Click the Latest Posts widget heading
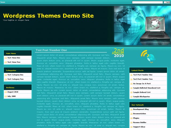This screenshot has height=128, width=171. click(138, 70)
